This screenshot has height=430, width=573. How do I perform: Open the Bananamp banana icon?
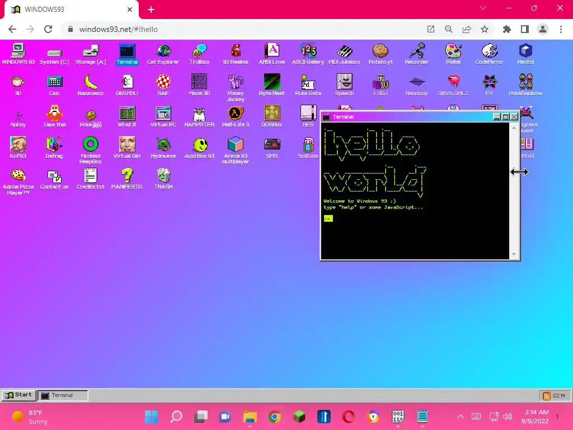point(91,85)
